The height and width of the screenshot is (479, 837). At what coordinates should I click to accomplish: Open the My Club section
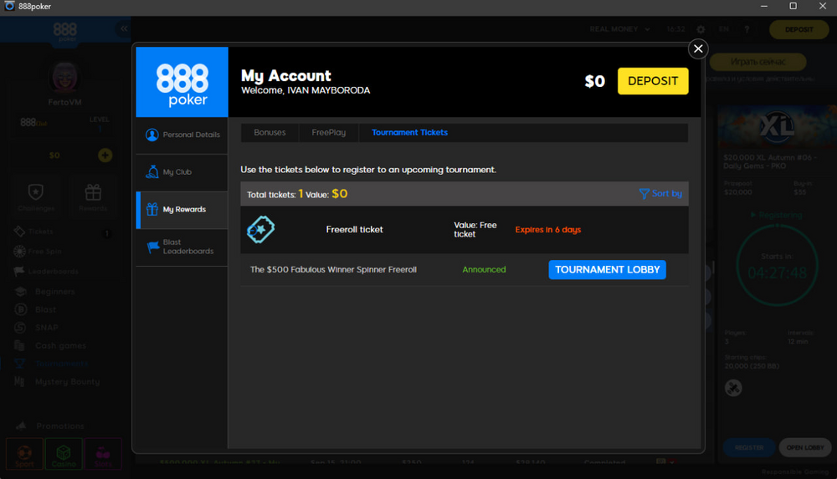[x=182, y=172]
